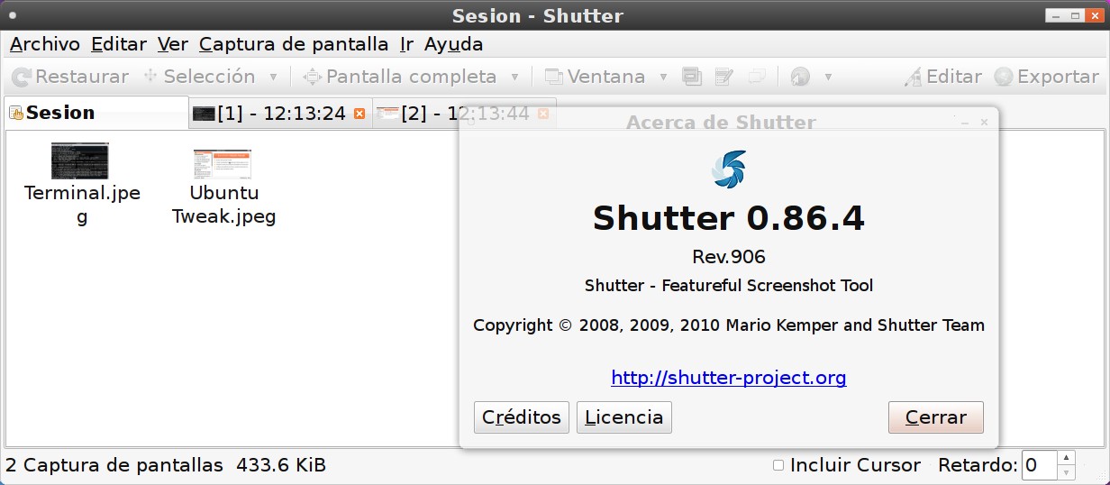Capture Pantalla completa from toolbar
This screenshot has width=1110, height=485.
coord(401,77)
